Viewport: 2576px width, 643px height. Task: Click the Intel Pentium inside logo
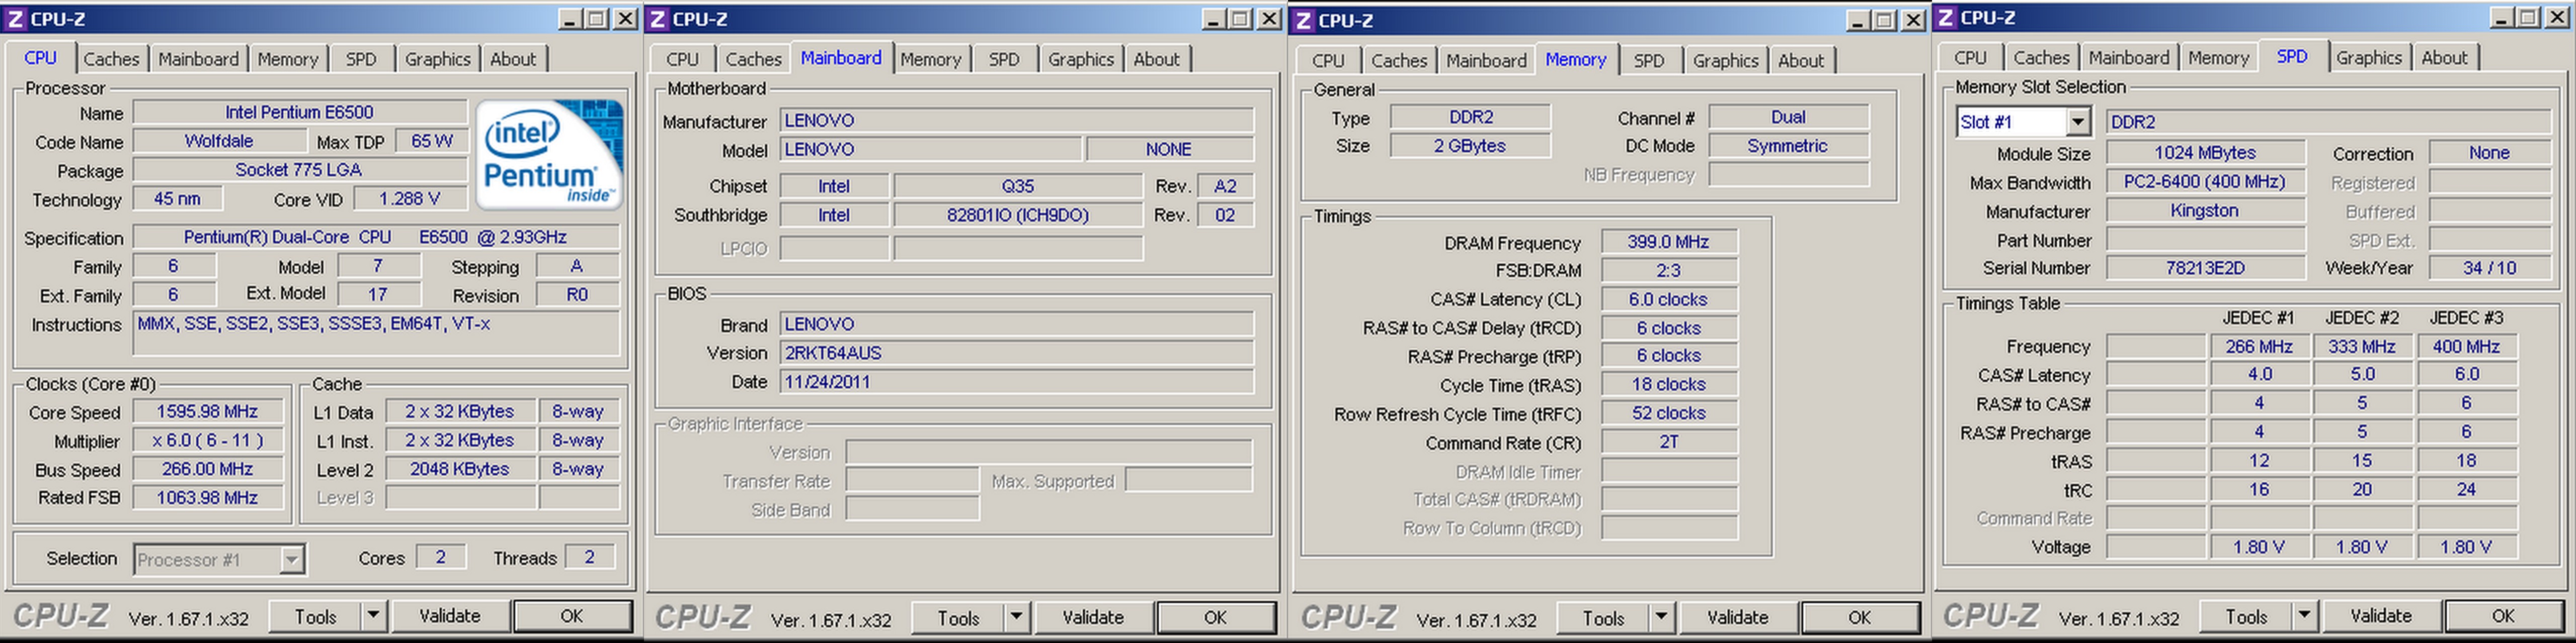549,154
